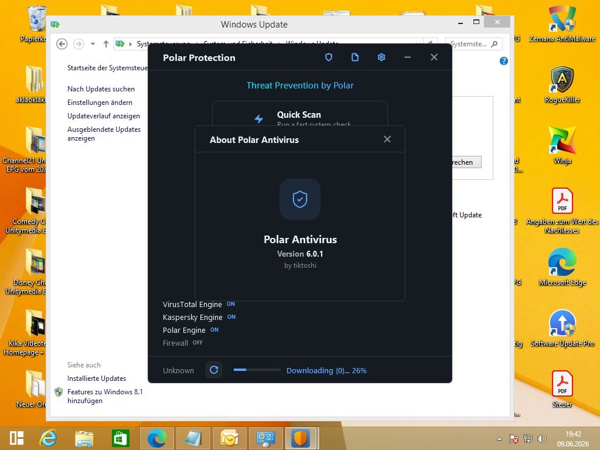Screen dimensions: 600x450
Task: Open Winja desktop icon
Action: tap(562, 145)
